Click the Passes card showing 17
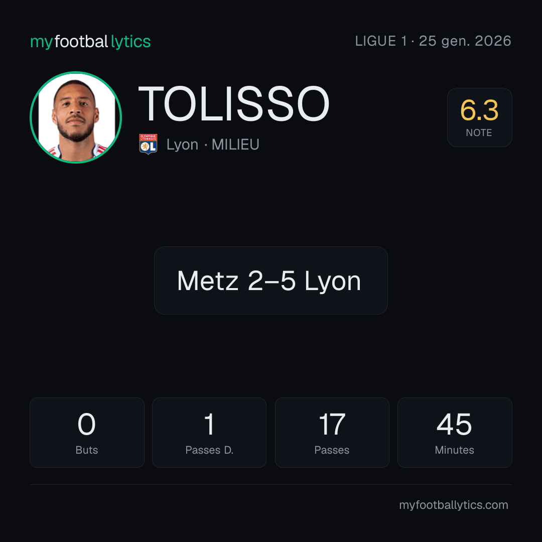Image resolution: width=542 pixels, height=542 pixels. (332, 433)
